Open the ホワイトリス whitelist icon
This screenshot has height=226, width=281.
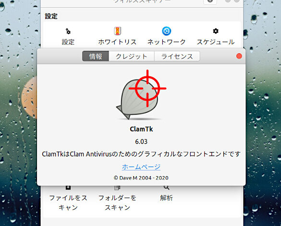(x=118, y=31)
